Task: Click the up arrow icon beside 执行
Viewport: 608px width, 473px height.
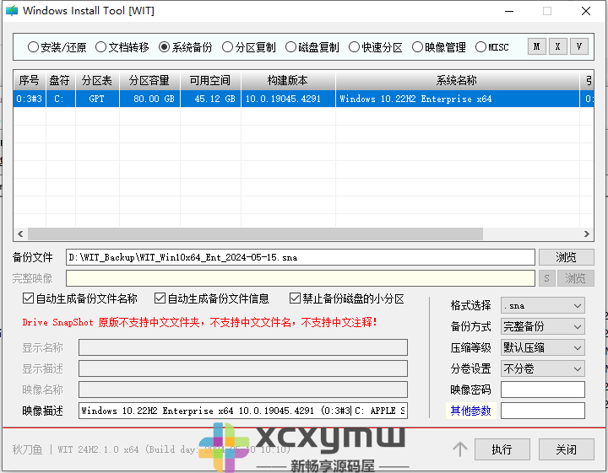Action: coord(460,449)
